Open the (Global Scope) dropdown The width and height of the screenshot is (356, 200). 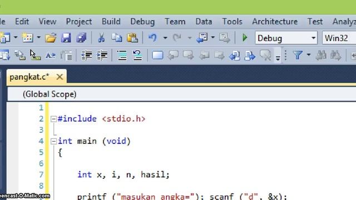point(182,94)
